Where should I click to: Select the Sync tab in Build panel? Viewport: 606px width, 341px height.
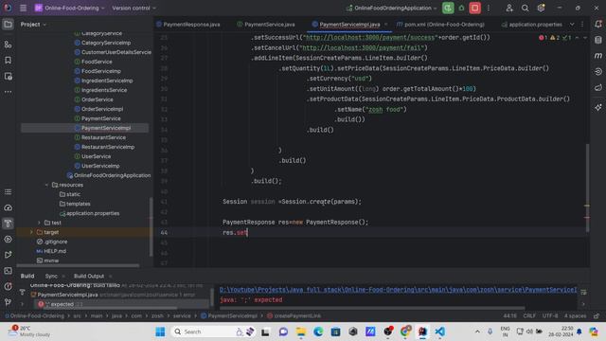point(51,276)
